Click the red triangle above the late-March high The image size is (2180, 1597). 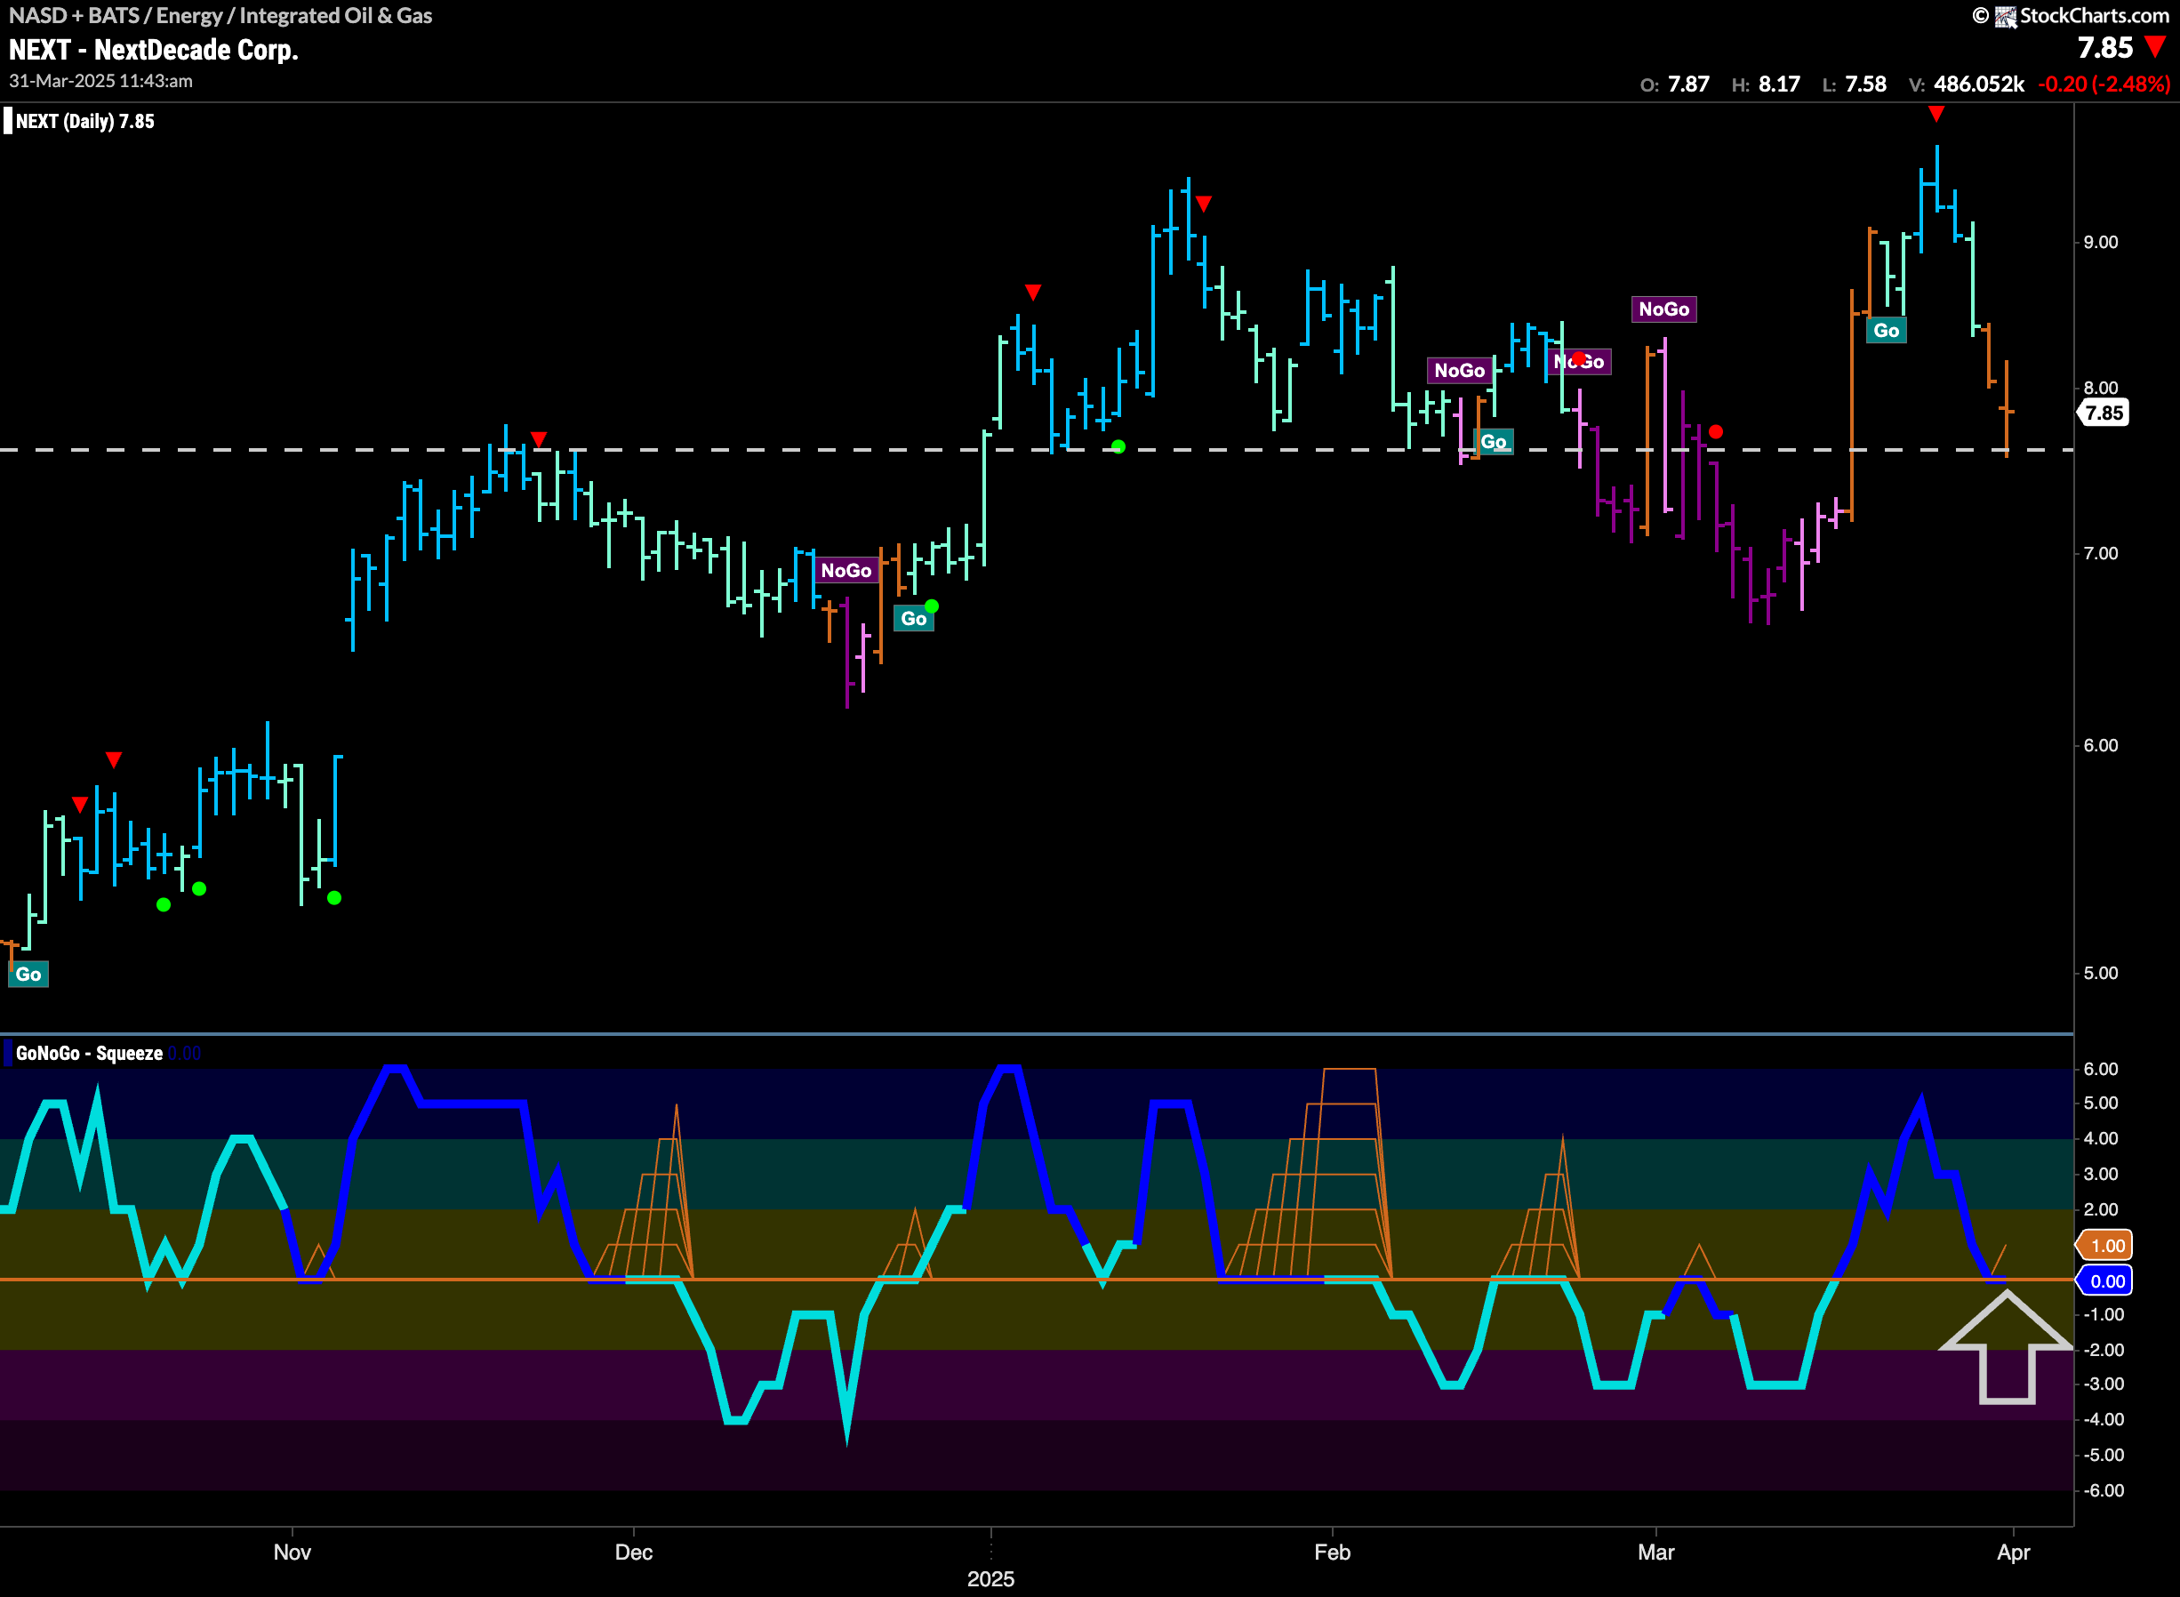click(1936, 114)
